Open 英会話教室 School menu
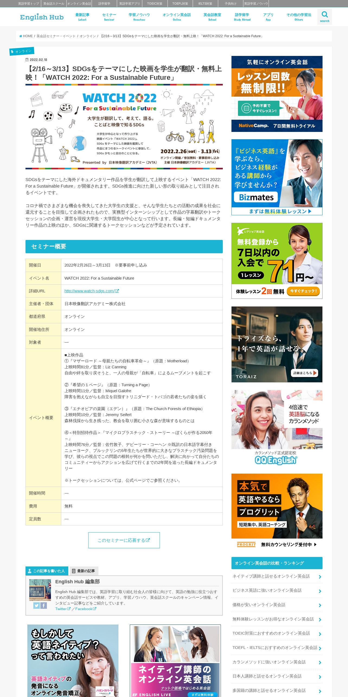This screenshot has width=348, height=697. [x=212, y=17]
